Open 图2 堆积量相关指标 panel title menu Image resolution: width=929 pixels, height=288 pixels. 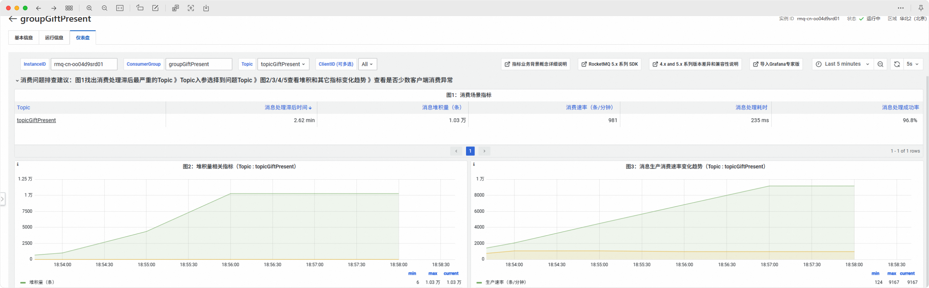click(241, 167)
